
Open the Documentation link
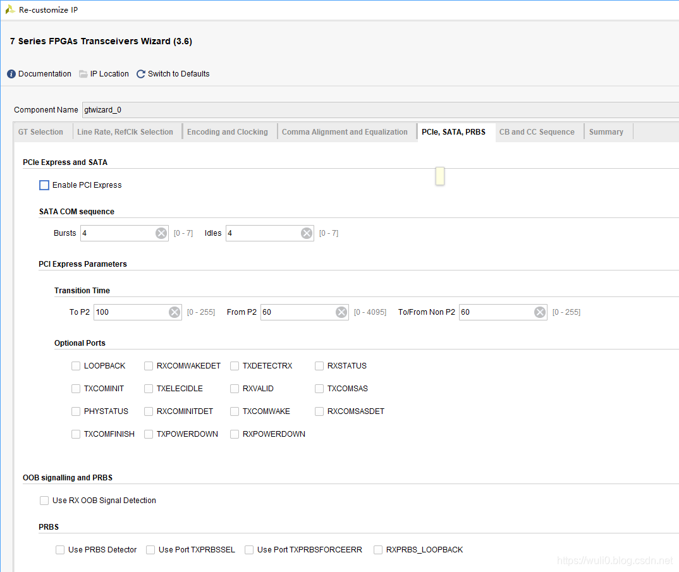coord(45,74)
